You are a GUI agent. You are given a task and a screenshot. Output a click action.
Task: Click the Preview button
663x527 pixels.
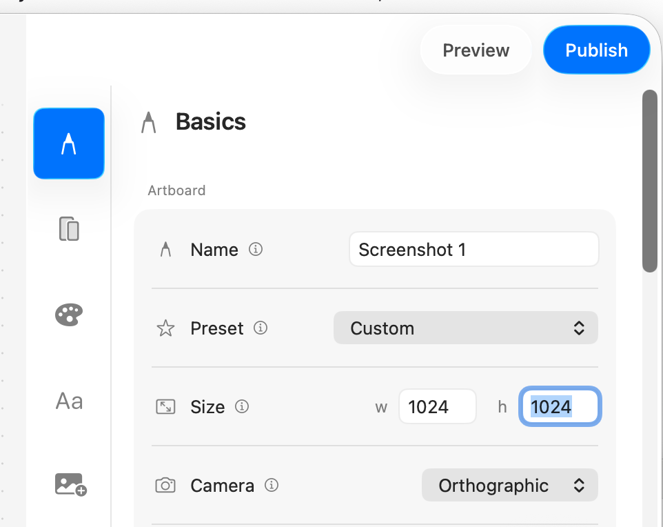pyautogui.click(x=476, y=50)
